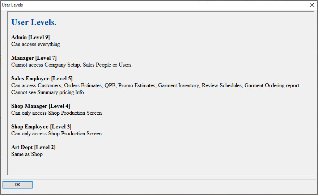
Task: Click the words "Garment Inventory" in Sales description
Action: tap(178, 85)
